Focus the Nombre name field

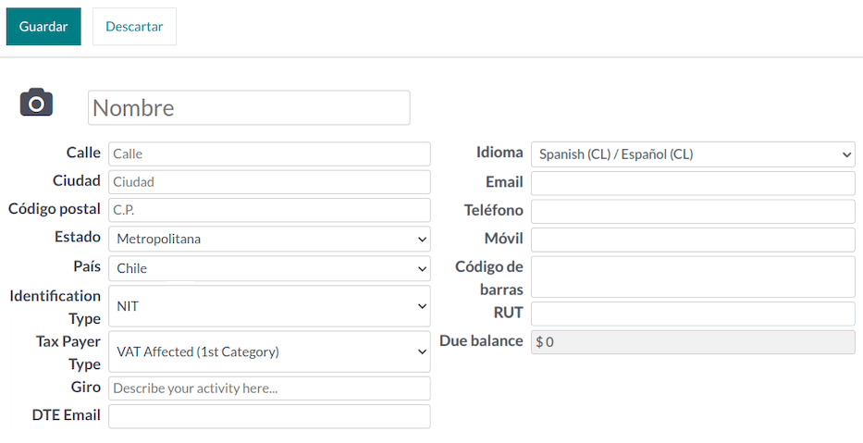point(249,108)
